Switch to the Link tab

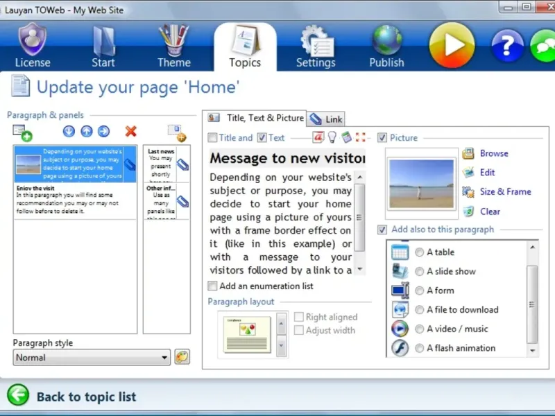tap(326, 119)
